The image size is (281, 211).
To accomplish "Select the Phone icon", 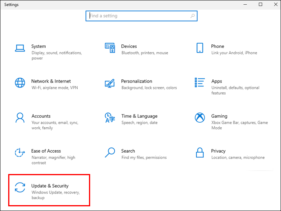I will [x=200, y=48].
